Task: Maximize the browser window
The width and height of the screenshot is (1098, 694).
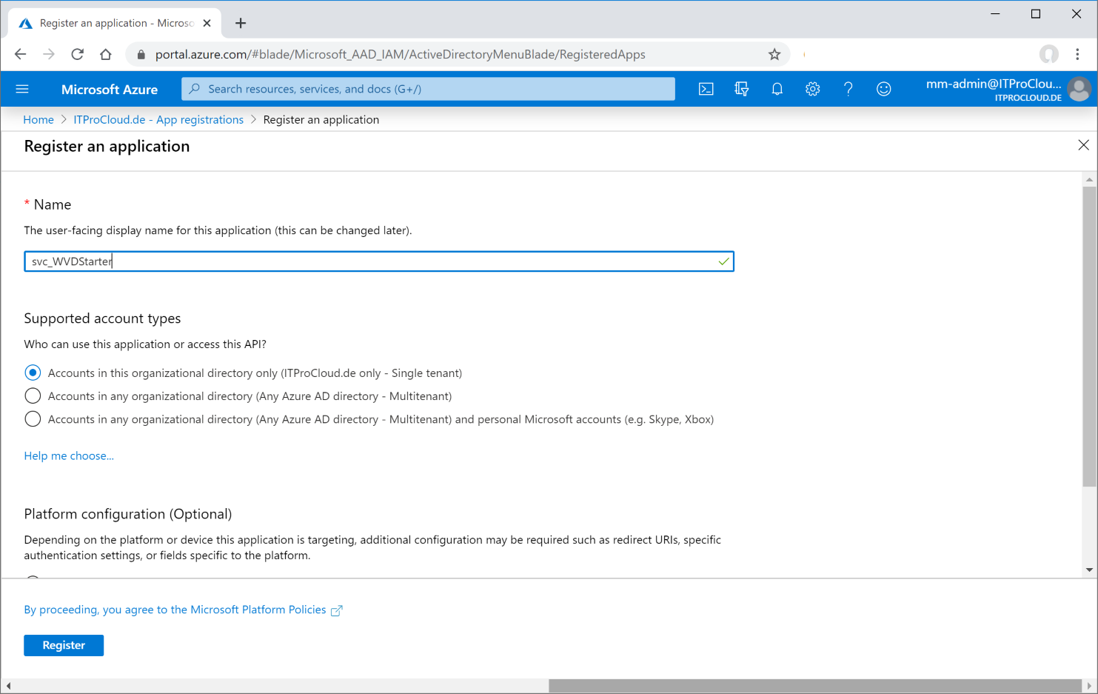Action: (1036, 14)
